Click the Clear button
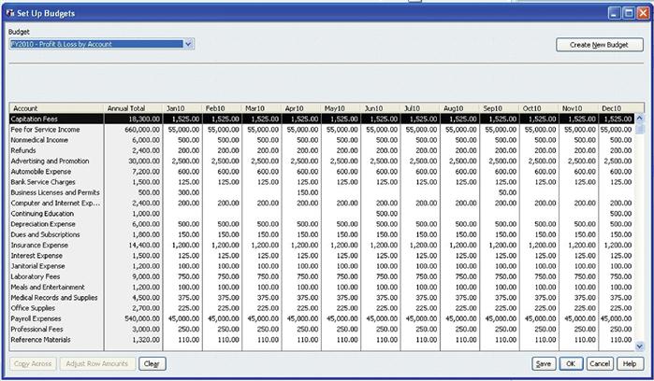The width and height of the screenshot is (654, 381). pyautogui.click(x=152, y=363)
